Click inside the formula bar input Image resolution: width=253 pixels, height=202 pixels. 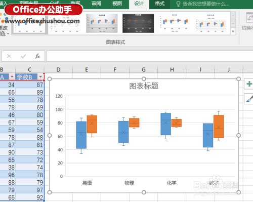pyautogui.click(x=149, y=56)
